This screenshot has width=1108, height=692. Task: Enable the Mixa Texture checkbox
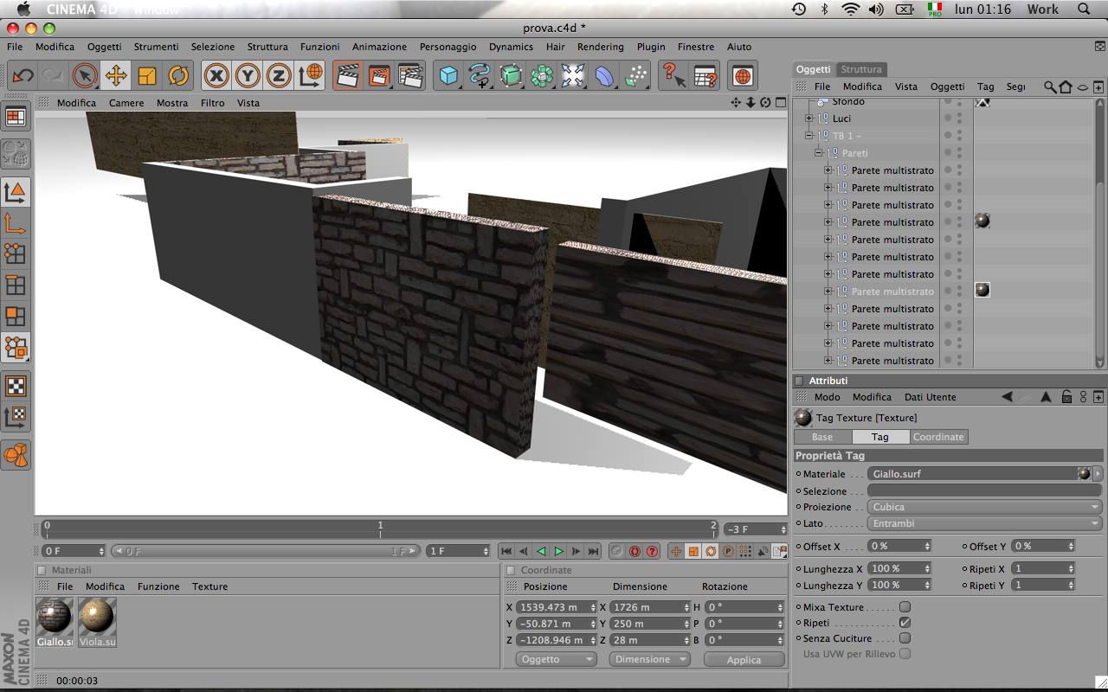[905, 607]
